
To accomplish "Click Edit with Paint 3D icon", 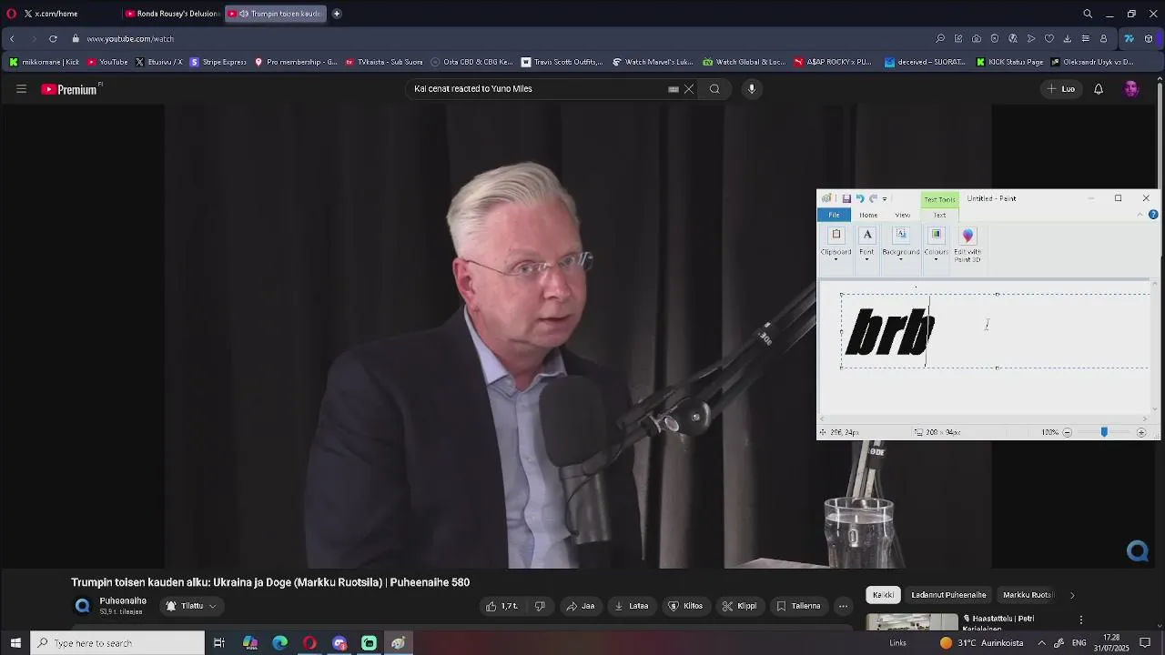I will coord(967,245).
